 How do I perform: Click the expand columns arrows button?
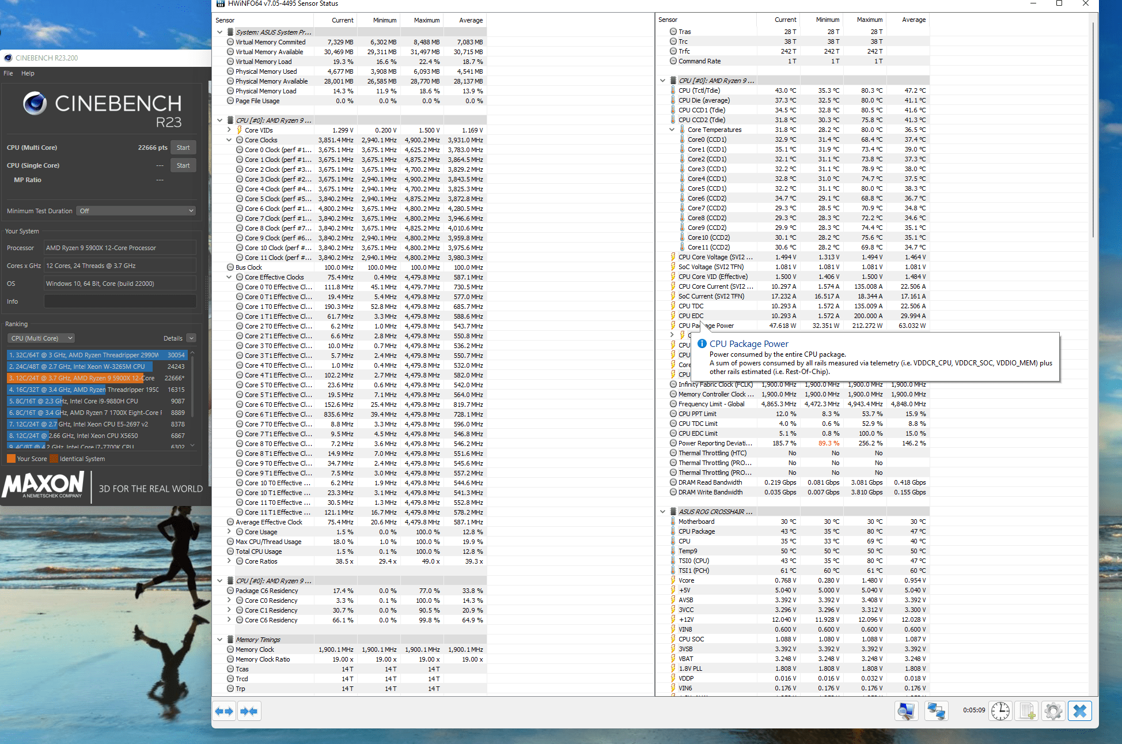point(224,711)
